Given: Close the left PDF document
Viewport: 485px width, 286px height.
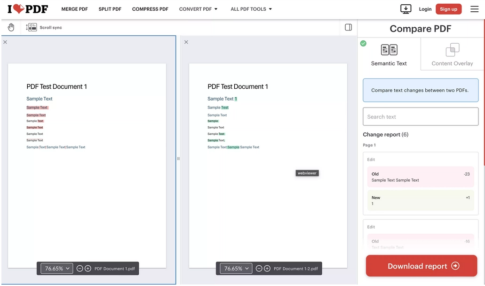Looking at the screenshot, I should coord(5,42).
